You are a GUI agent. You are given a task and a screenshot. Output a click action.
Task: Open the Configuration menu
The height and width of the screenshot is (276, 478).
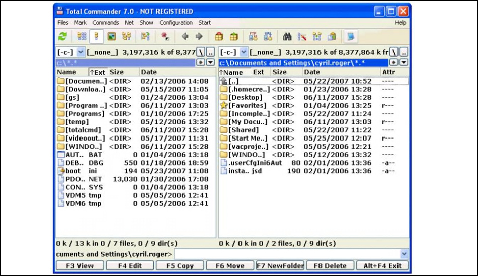coord(176,23)
